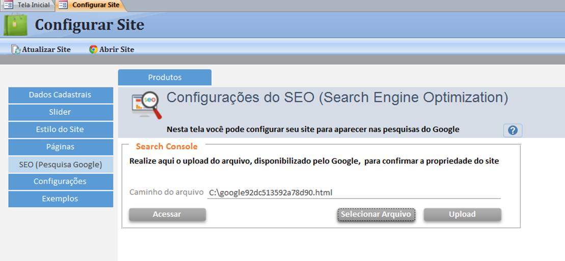565x261 pixels.
Task: Click the Selecionar Arquivo button
Action: pyautogui.click(x=376, y=215)
